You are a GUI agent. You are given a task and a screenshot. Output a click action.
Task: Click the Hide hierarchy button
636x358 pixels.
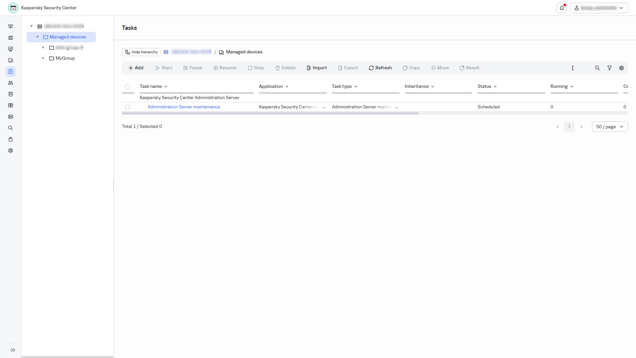pos(141,52)
